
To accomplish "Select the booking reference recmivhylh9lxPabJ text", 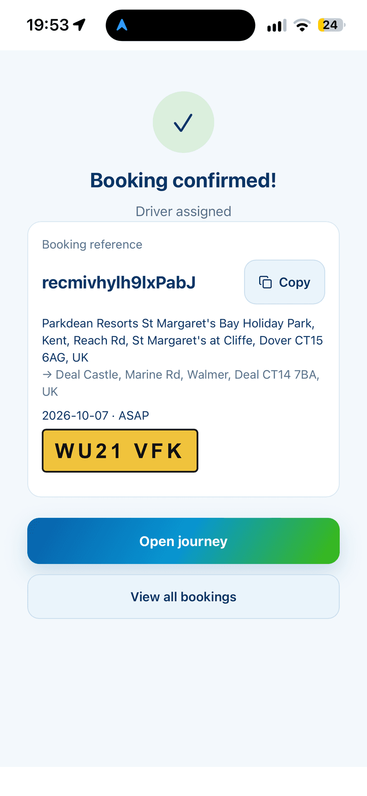I will [x=119, y=282].
